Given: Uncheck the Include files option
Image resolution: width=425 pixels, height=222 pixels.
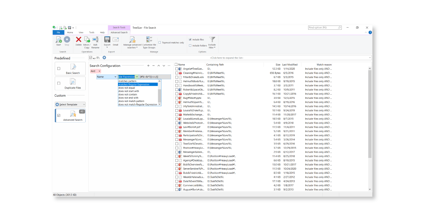Looking at the screenshot, I should click(x=191, y=39).
